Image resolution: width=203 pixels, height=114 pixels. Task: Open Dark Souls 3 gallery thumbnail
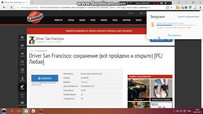(139, 90)
